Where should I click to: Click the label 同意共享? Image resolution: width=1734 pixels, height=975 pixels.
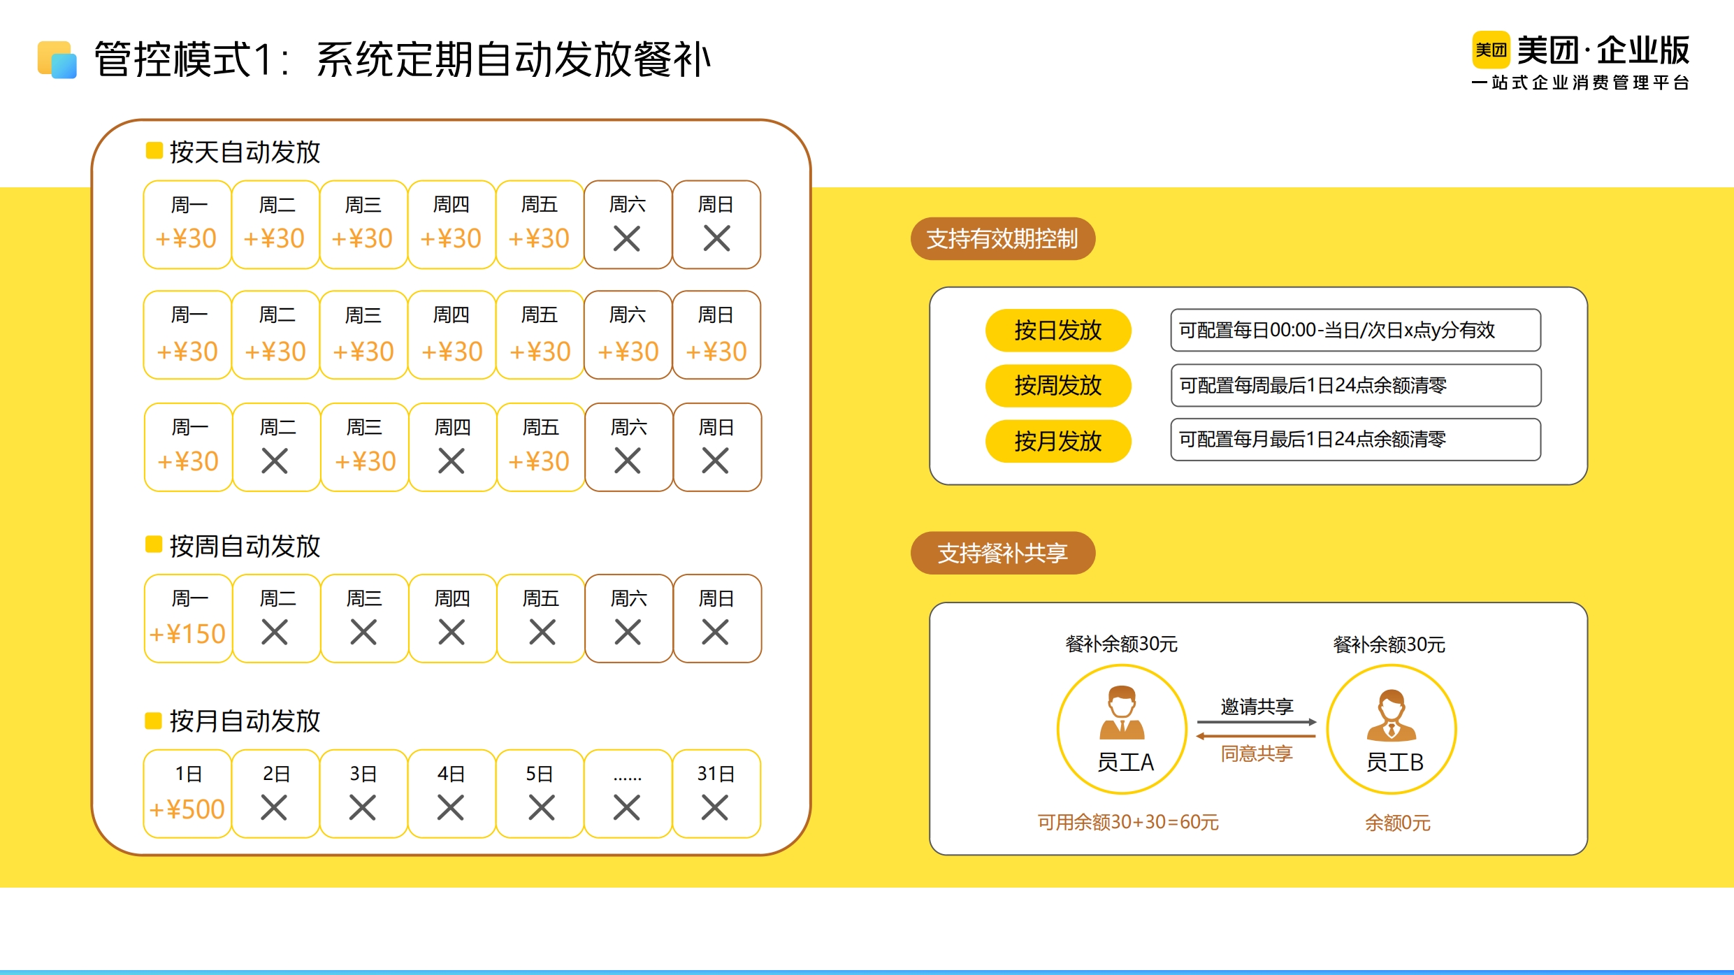(x=1257, y=753)
